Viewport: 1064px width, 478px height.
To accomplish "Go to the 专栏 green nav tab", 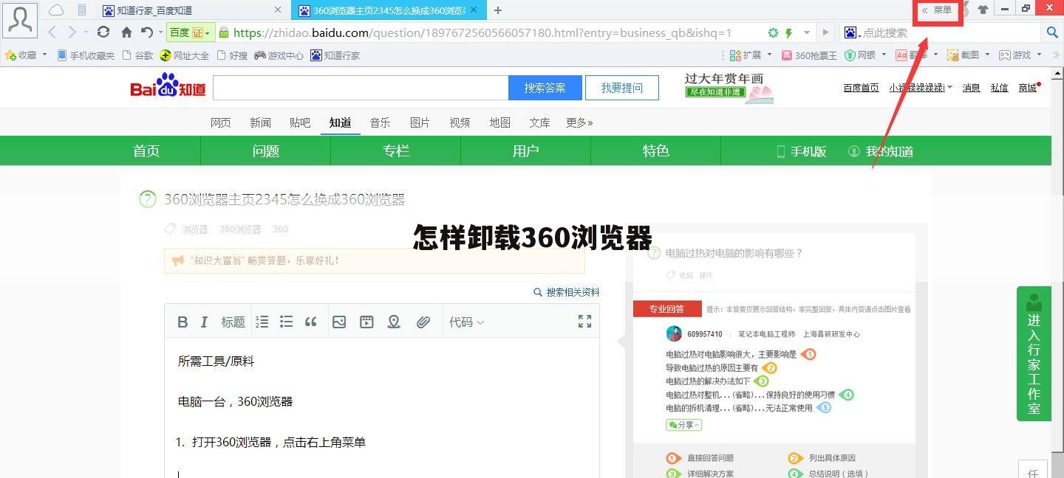I will (396, 150).
